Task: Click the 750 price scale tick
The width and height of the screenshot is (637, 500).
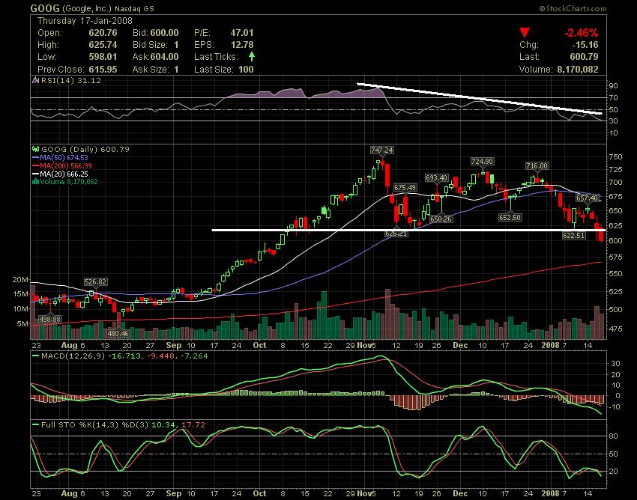Action: pos(615,157)
